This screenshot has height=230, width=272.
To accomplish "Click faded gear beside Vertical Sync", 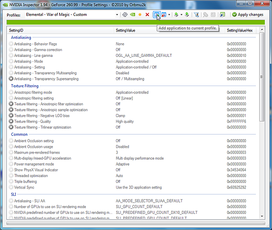I will [x=11, y=188].
